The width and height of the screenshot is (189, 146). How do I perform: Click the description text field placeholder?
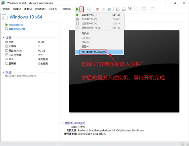pyautogui.click(x=21, y=76)
